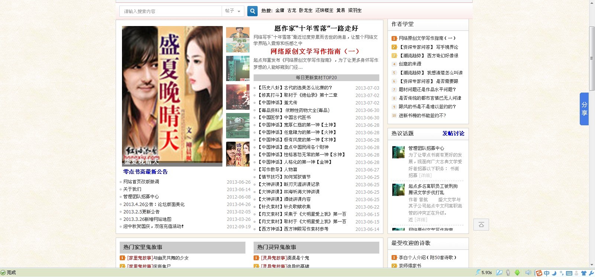The width and height of the screenshot is (595, 277).
Task: Click the lightning page-load speed icon
Action: [477, 273]
